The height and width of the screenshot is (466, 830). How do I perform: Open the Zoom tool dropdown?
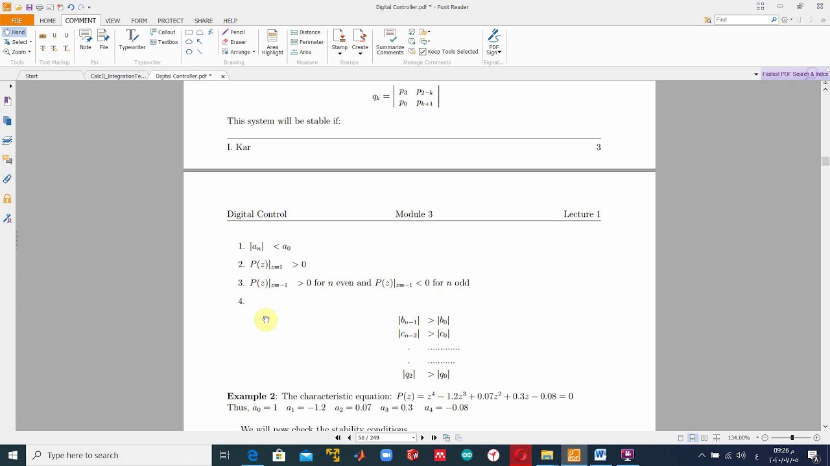point(30,52)
